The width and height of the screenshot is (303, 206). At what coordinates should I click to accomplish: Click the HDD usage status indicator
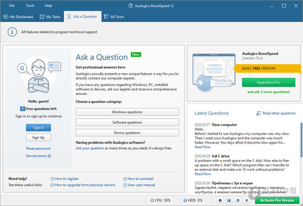tap(193, 200)
